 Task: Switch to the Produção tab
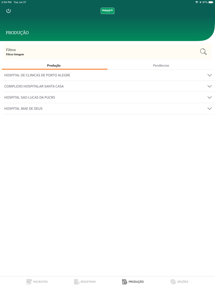tap(54, 65)
